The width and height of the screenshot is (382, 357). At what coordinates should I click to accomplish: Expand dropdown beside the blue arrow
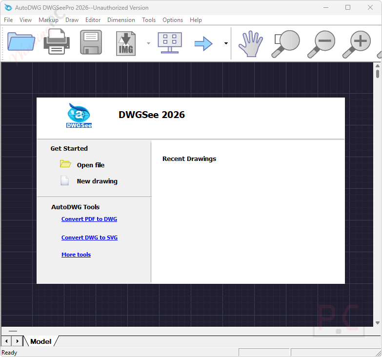226,43
